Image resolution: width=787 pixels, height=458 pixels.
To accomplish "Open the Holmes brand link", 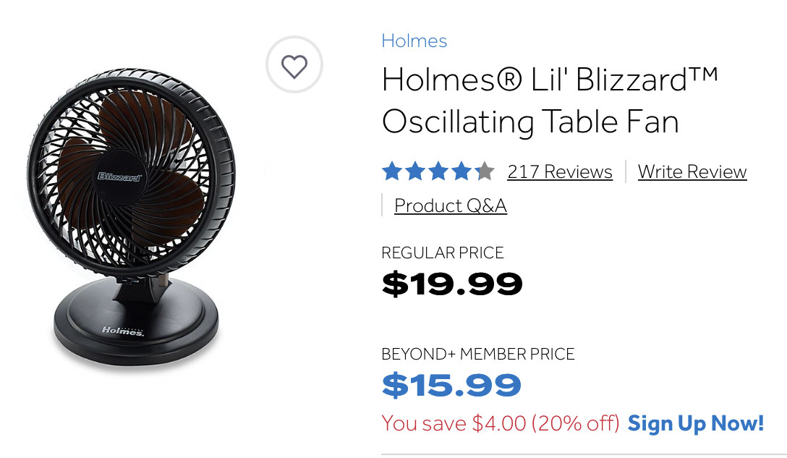I will pyautogui.click(x=414, y=41).
